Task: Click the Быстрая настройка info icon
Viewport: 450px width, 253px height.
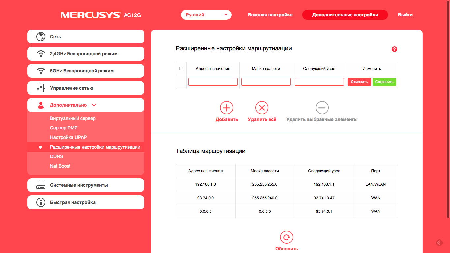Action: pos(41,202)
